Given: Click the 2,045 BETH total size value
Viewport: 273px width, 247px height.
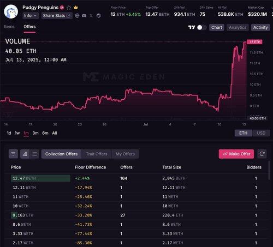Looking at the screenshot, I should point(174,178).
